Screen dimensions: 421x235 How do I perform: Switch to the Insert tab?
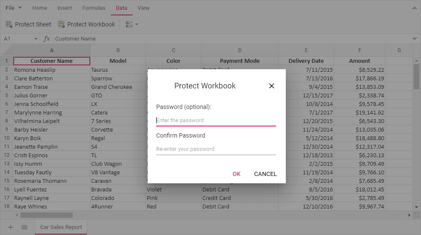(65, 8)
